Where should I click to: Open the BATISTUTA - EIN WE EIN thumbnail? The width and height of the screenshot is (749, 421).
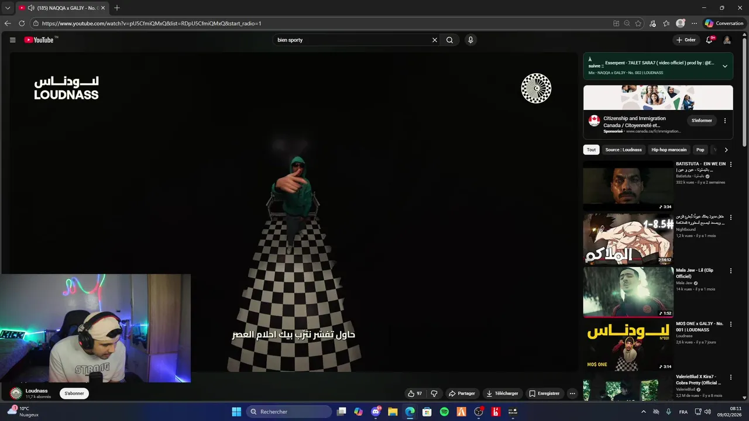click(628, 185)
